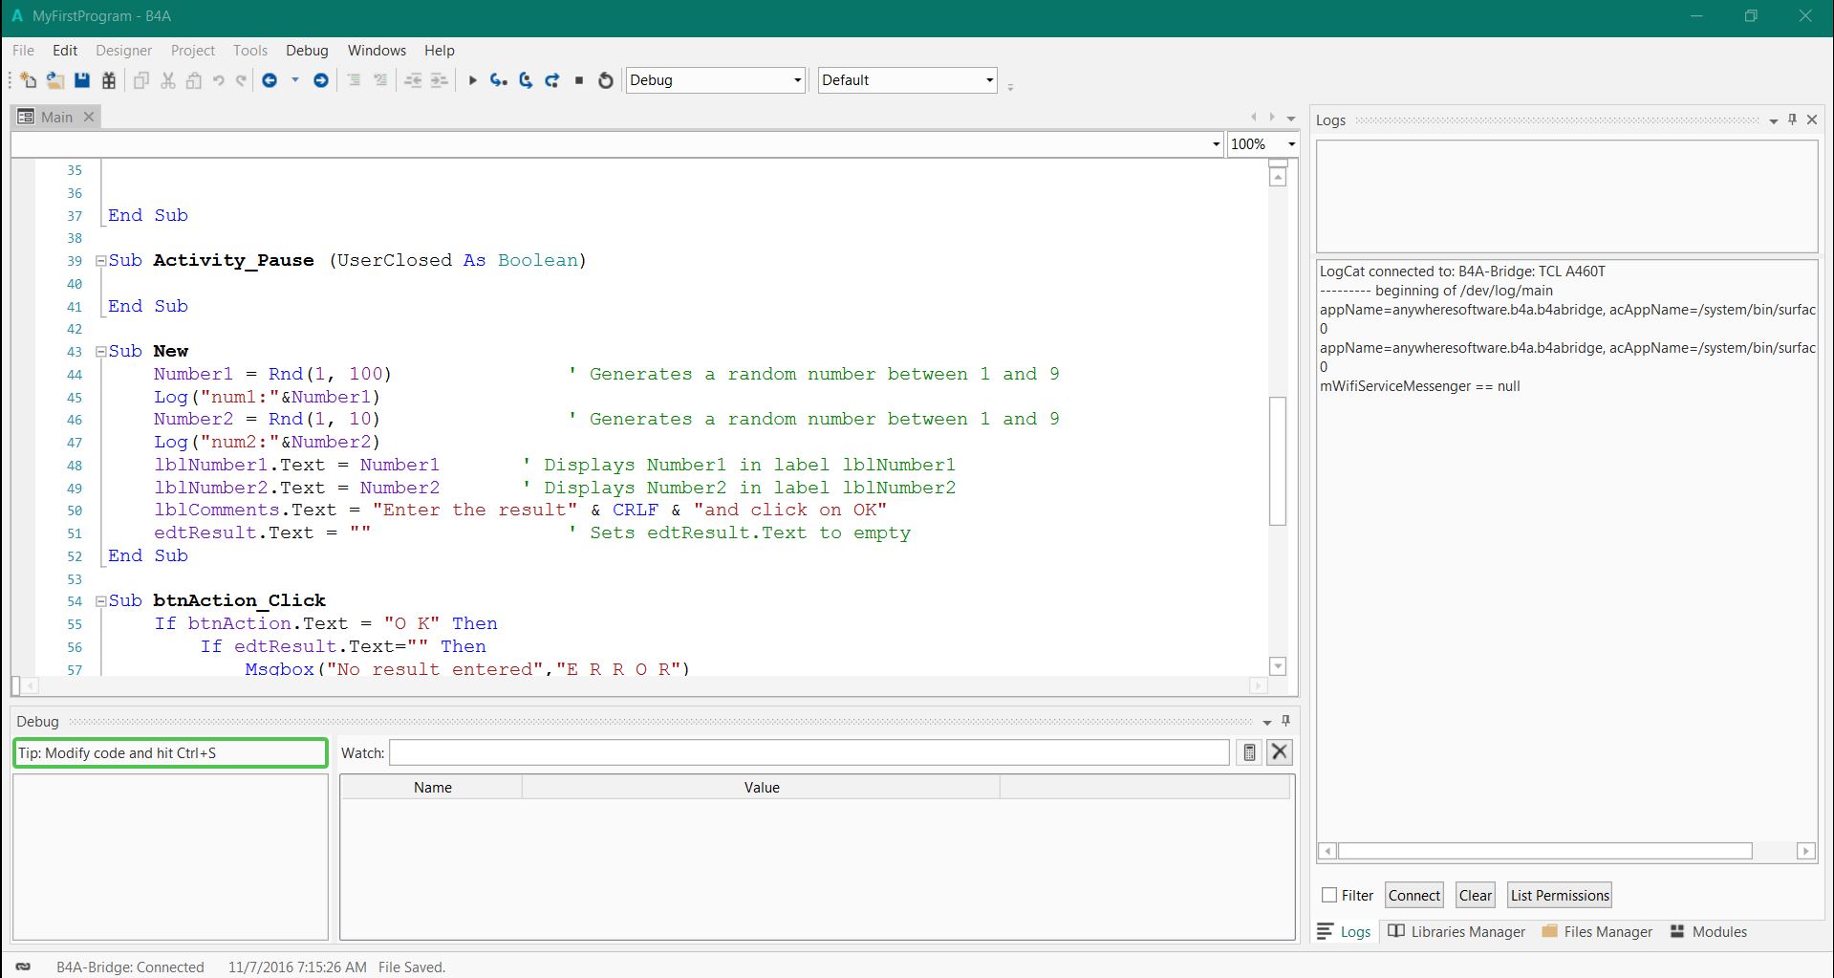Enable the Filter checkbox in Logs
The image size is (1834, 978).
(x=1329, y=896)
